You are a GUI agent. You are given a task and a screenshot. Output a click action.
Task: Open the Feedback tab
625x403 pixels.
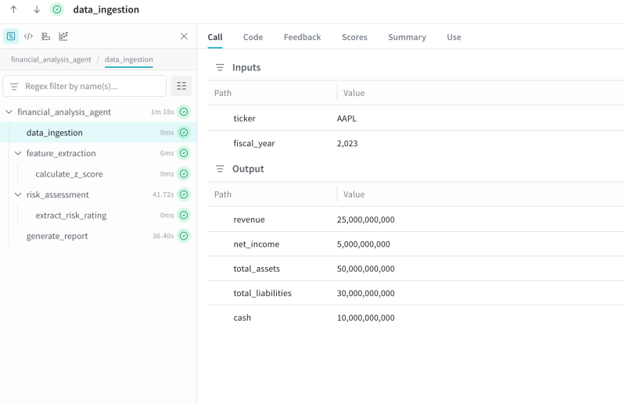tap(302, 37)
